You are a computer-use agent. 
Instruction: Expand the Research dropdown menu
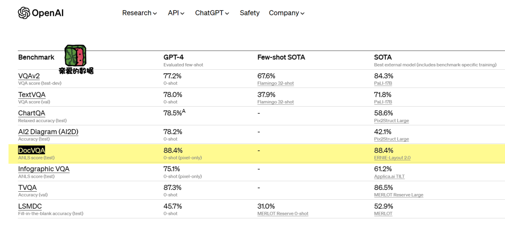(x=139, y=13)
